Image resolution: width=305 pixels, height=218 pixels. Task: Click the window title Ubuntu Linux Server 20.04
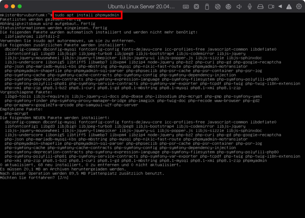click(x=141, y=7)
